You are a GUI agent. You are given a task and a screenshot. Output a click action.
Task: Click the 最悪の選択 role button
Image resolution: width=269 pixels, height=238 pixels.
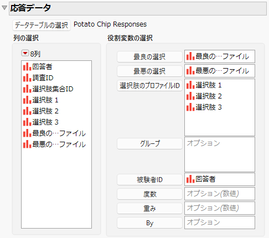[x=149, y=71]
